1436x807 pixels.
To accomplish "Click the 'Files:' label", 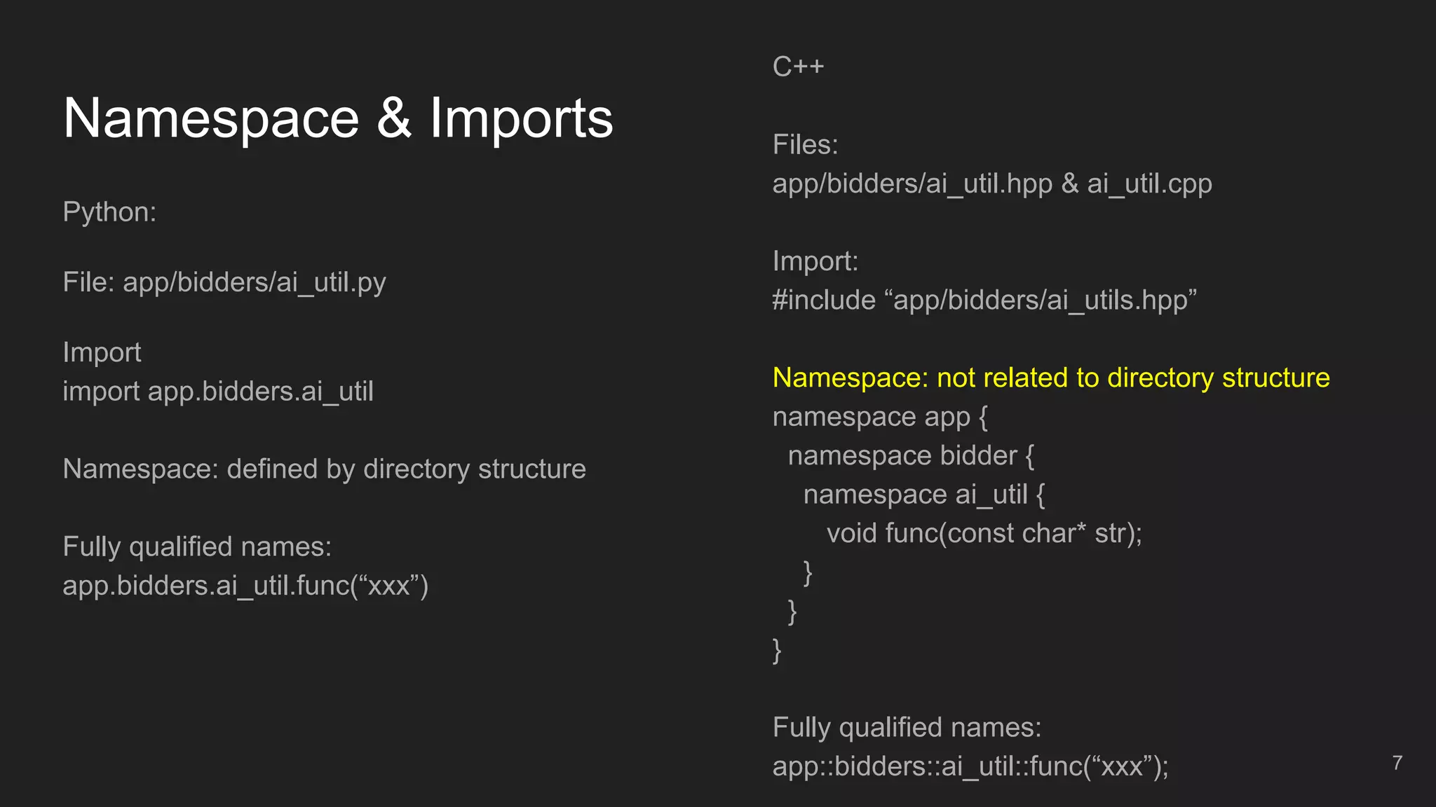I will pos(805,145).
